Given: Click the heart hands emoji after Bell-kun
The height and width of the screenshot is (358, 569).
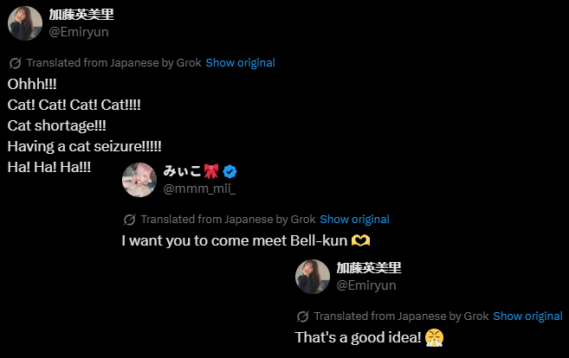Looking at the screenshot, I should click(x=372, y=240).
